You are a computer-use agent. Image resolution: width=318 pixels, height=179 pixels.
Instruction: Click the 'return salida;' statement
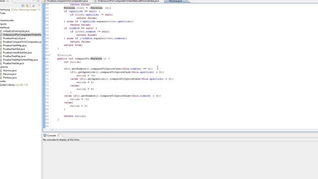(x=75, y=116)
